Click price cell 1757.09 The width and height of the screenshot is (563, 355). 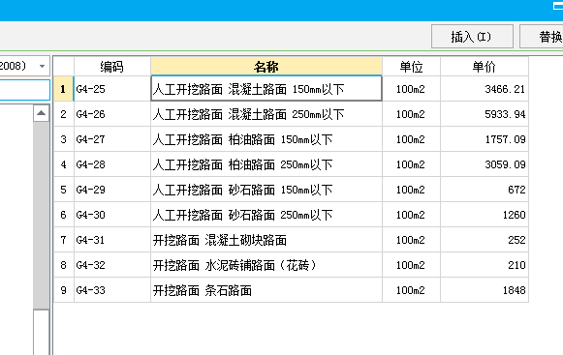(485, 139)
